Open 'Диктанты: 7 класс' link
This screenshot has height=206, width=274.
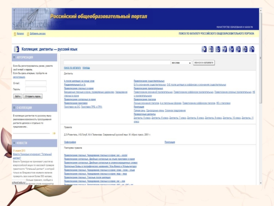(178, 118)
